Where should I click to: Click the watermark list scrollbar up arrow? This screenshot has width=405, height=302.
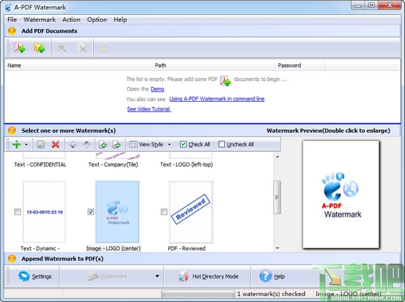(x=277, y=156)
